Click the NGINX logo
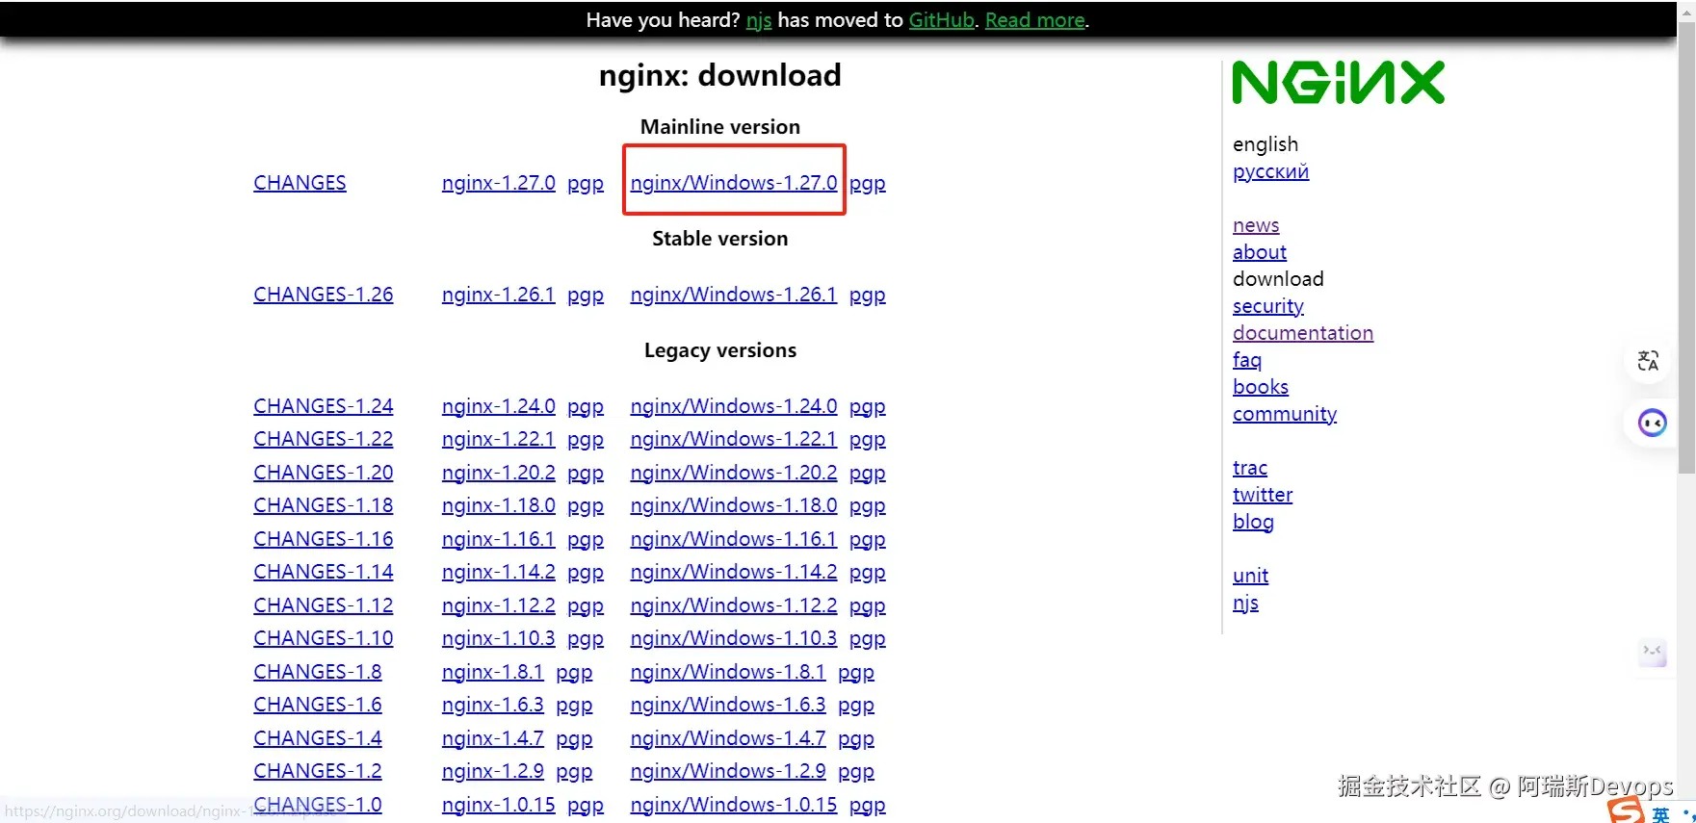The width and height of the screenshot is (1696, 823). 1339,83
